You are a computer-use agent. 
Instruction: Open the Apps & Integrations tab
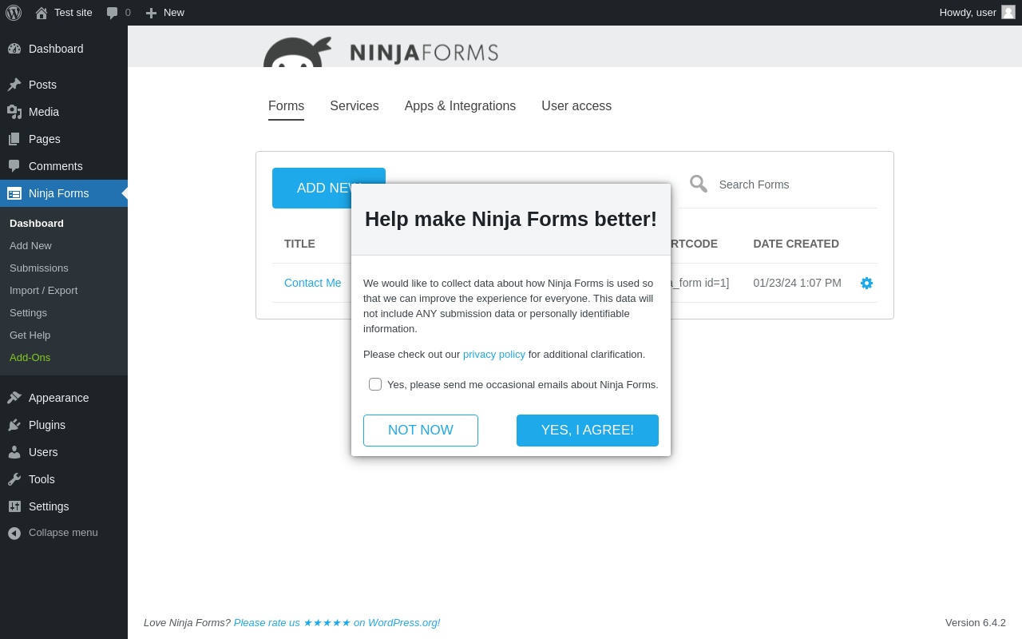coord(460,106)
